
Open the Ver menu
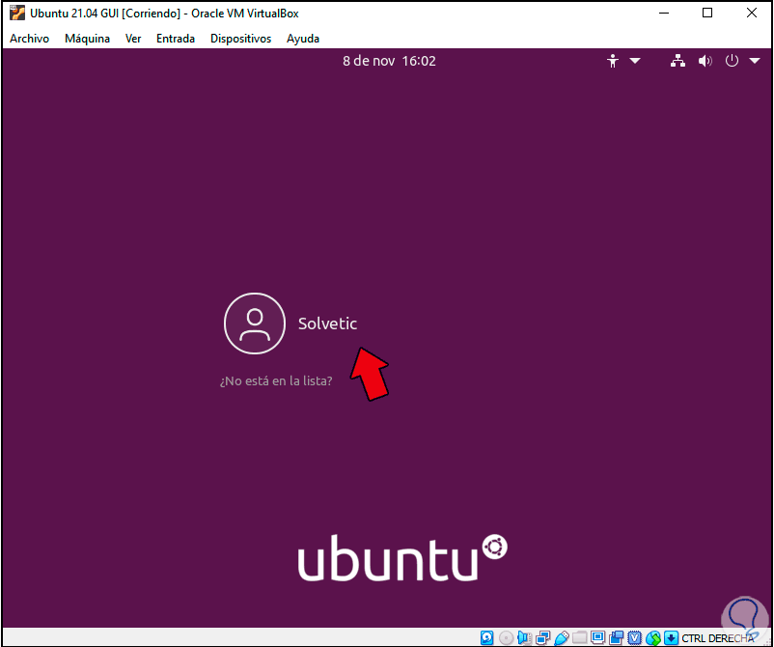pos(133,39)
